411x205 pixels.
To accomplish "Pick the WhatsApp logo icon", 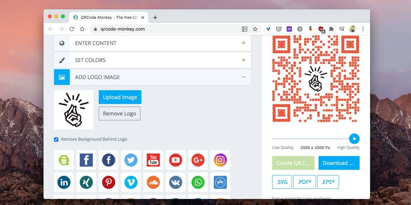I will point(198,182).
